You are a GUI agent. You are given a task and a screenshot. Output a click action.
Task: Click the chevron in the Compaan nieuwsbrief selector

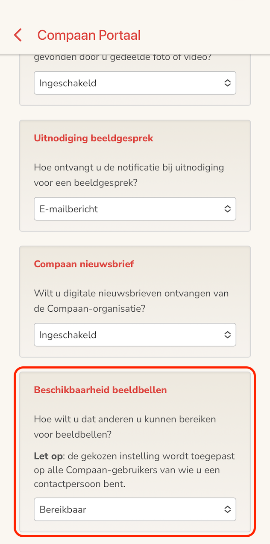click(228, 335)
